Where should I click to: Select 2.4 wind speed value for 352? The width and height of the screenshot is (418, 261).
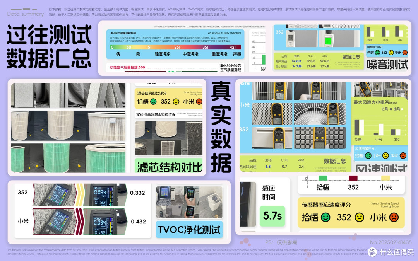[x=301, y=166]
